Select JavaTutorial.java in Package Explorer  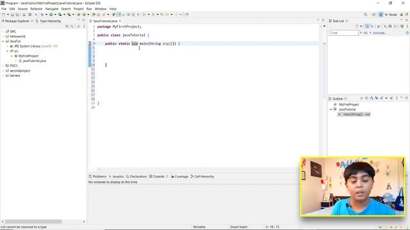(x=34, y=61)
